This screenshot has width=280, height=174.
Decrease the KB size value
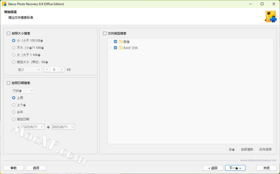point(47,69)
